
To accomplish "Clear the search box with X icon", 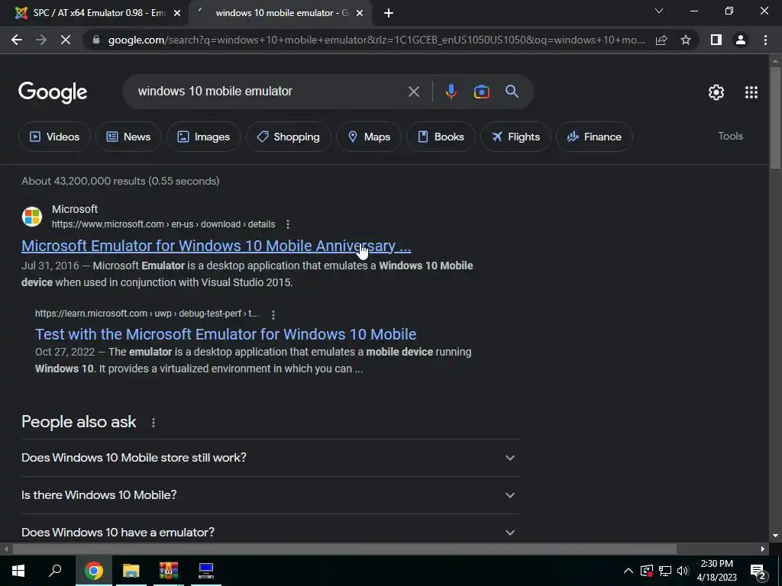I will pyautogui.click(x=413, y=92).
